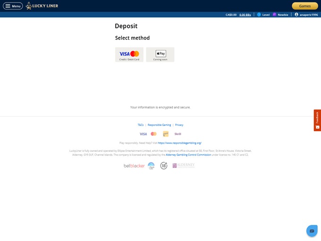Click the BetBlocker logo
The height and width of the screenshot is (241, 321).
[x=134, y=166]
